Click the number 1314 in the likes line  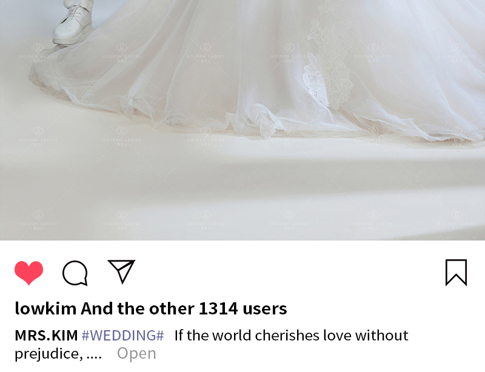pos(218,308)
